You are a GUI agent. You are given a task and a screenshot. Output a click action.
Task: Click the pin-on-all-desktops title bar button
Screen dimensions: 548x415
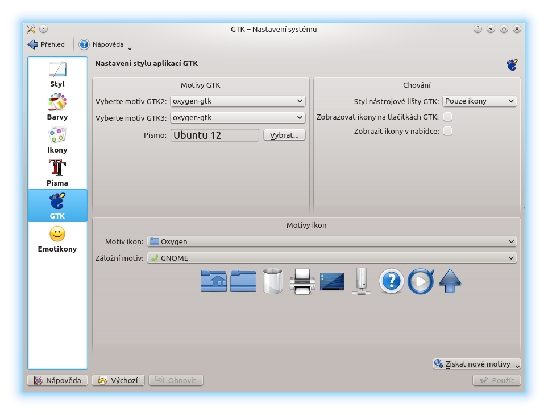click(x=43, y=29)
